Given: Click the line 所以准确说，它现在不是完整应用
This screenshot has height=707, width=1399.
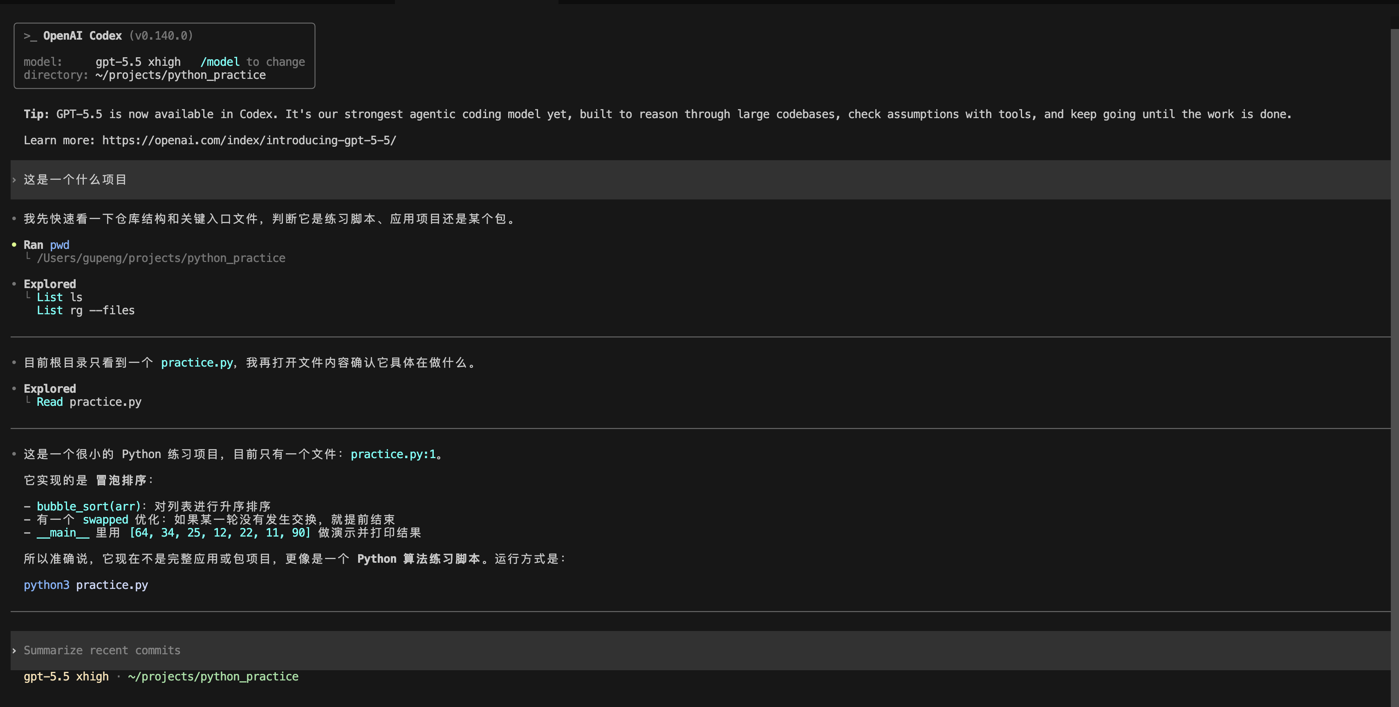Looking at the screenshot, I should click(294, 559).
